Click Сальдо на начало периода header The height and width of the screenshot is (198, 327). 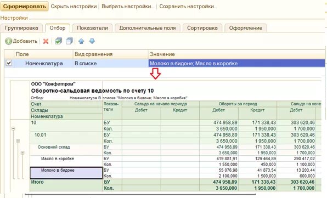(x=161, y=104)
